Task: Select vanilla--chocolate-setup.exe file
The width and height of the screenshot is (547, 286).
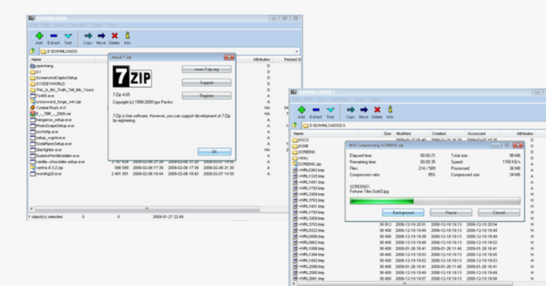Action: click(57, 162)
